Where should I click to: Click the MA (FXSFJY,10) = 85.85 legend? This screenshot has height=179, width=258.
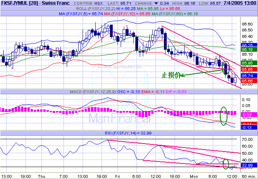(127, 14)
